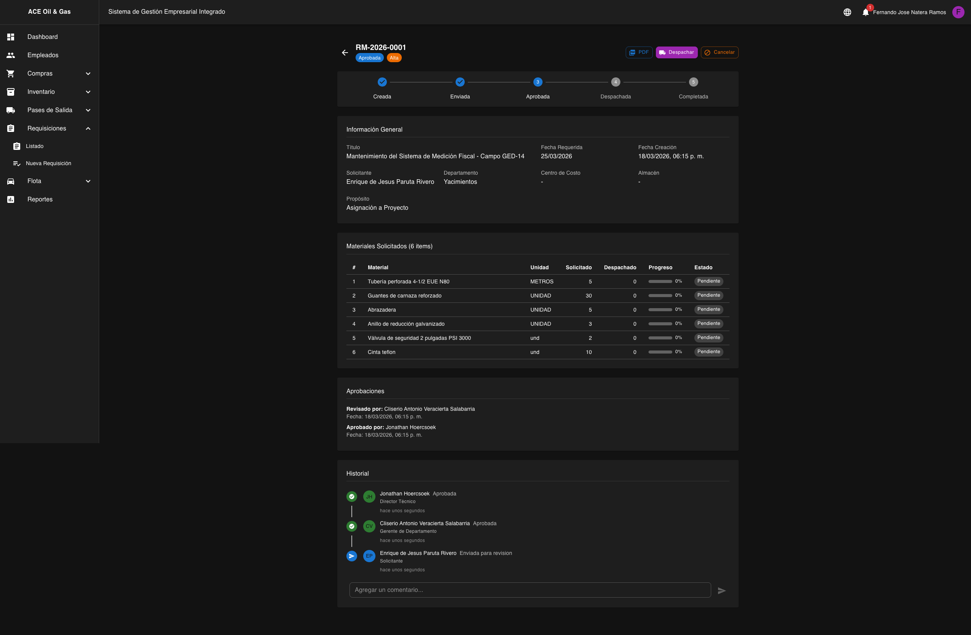The width and height of the screenshot is (971, 635).
Task: Collapse the Requisiciones submenu chevron
Action: pyautogui.click(x=88, y=129)
